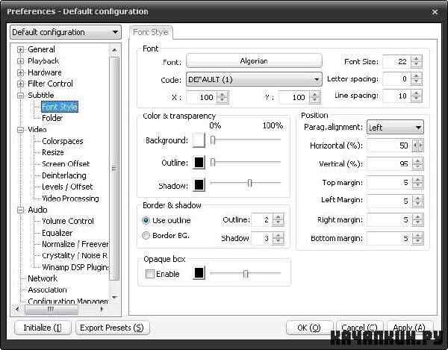
Task: Click the X scale stepper arrows
Action: point(223,97)
